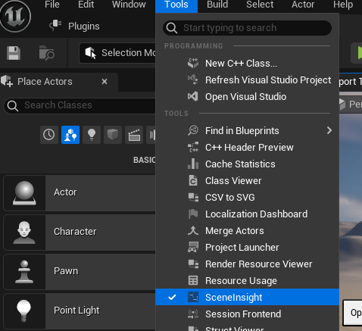Close the Place Actors panel

[x=105, y=82]
